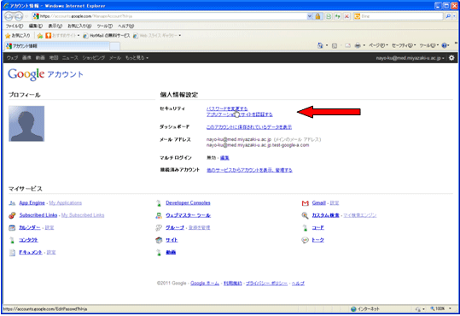Screen dimensions: 460x316
Task: Click the change password link
Action: 227,108
